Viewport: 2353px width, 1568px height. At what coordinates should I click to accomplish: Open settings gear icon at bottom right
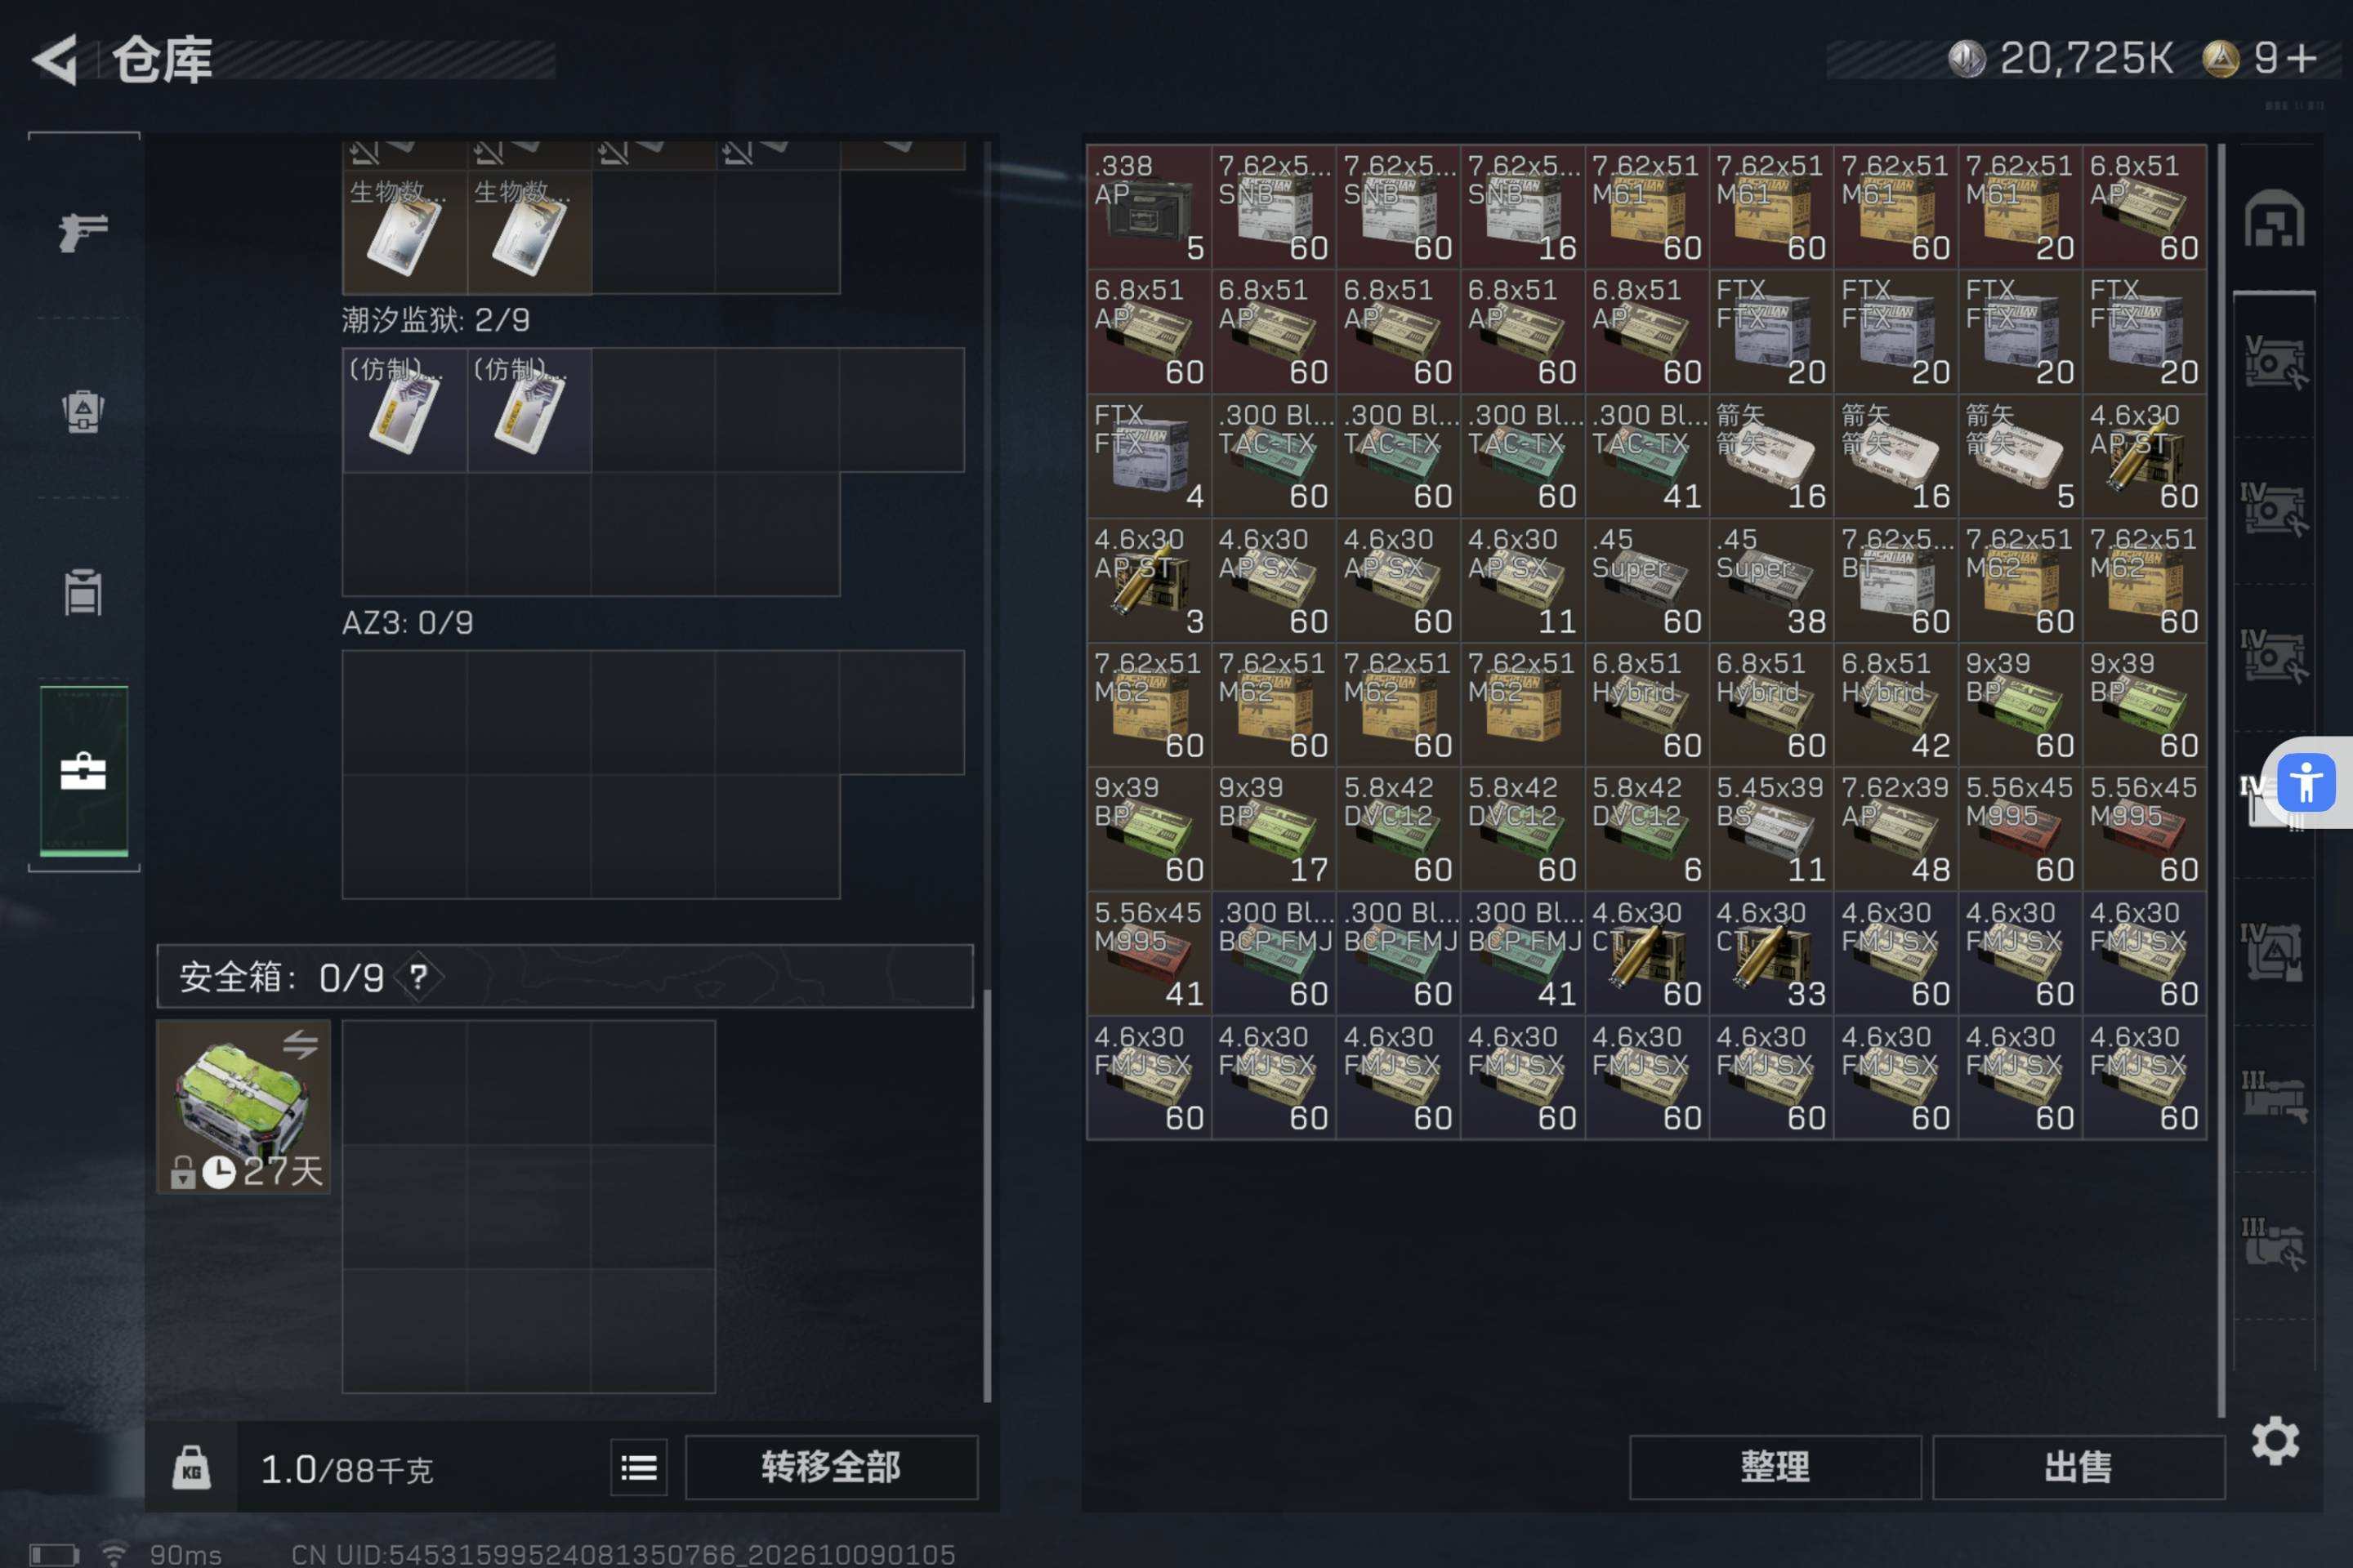click(x=2275, y=1440)
